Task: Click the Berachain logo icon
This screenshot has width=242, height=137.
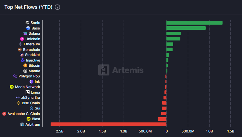Action: coord(20,50)
